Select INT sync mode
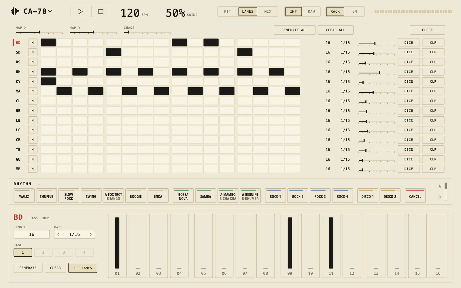This screenshot has width=461, height=288. click(x=293, y=12)
